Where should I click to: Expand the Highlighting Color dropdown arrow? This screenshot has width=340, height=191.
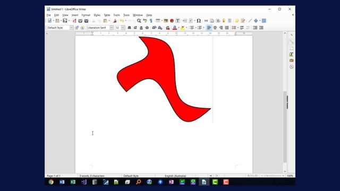[186, 28]
